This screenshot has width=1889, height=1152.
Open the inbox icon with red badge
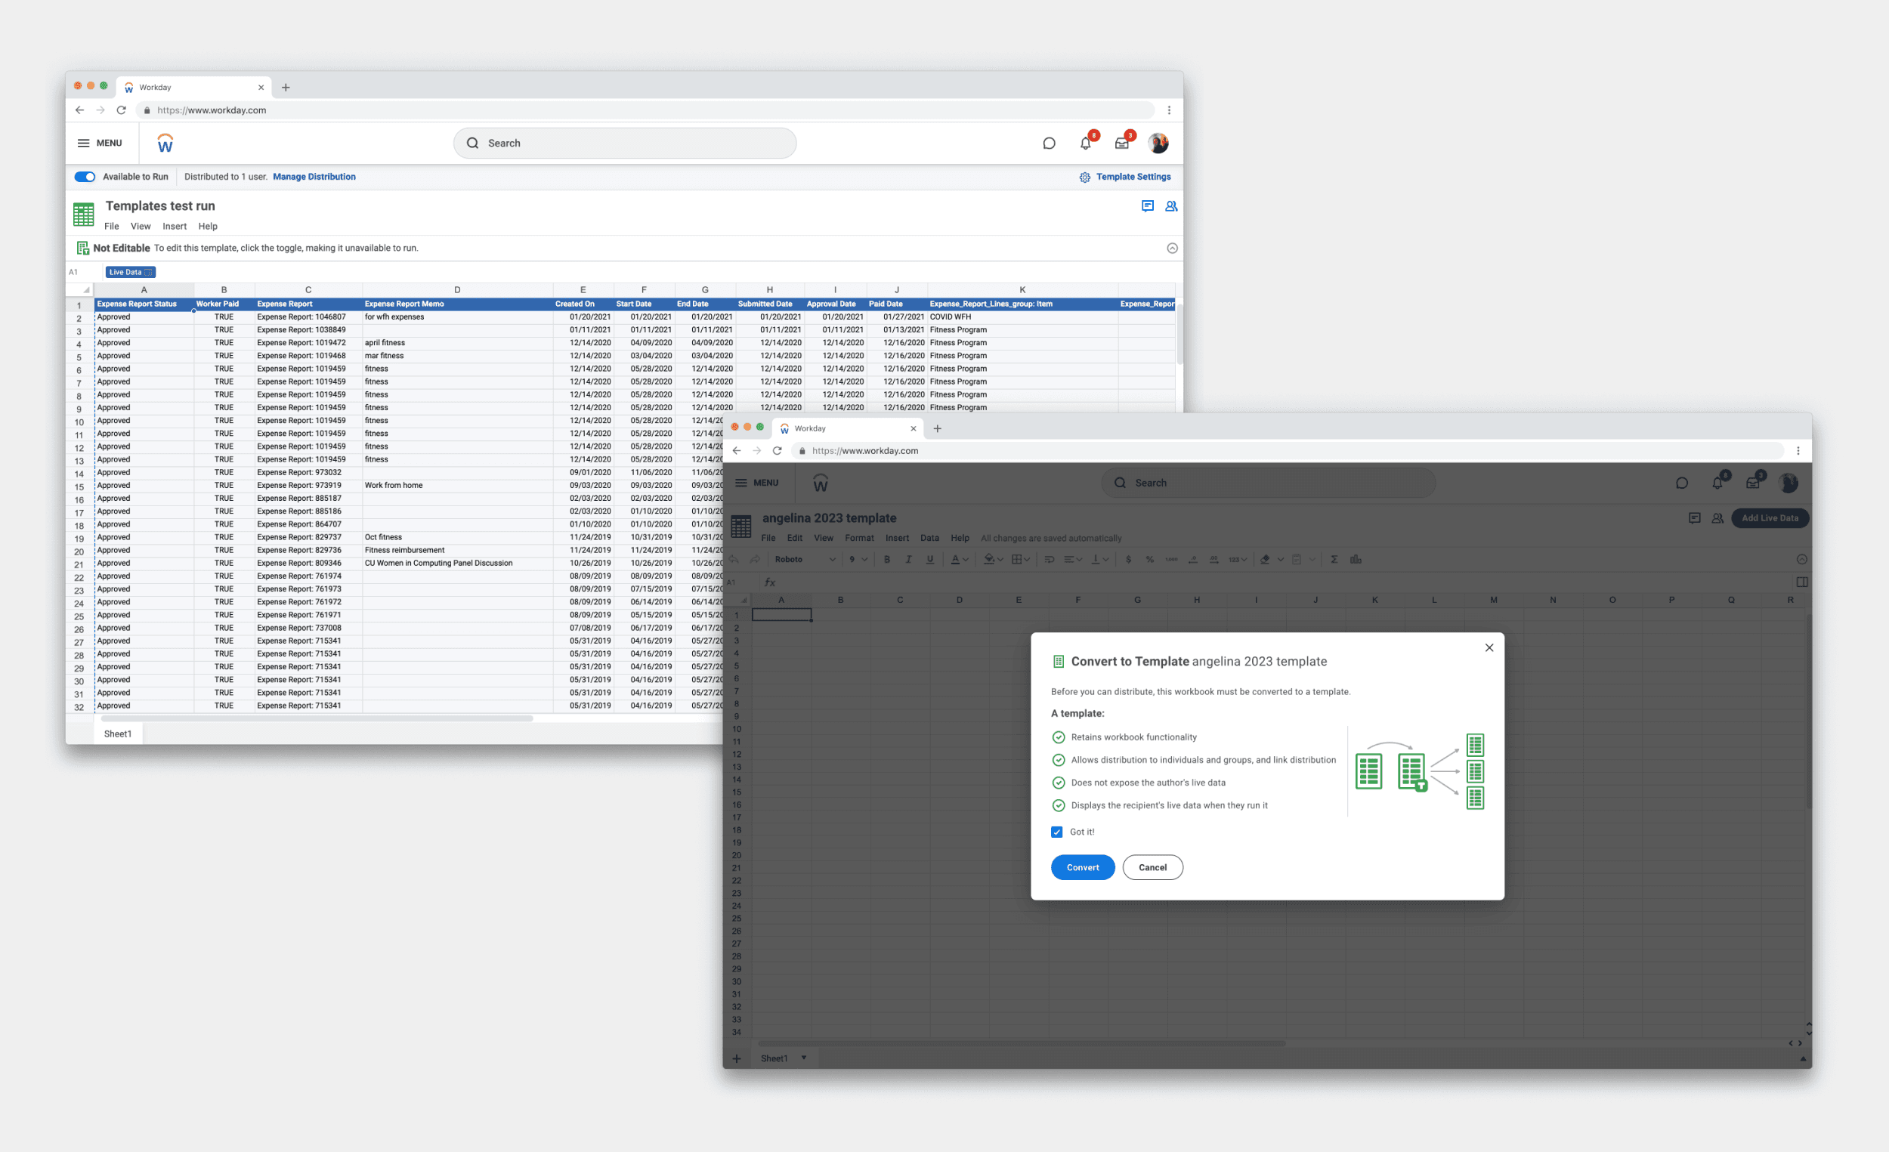(1121, 144)
